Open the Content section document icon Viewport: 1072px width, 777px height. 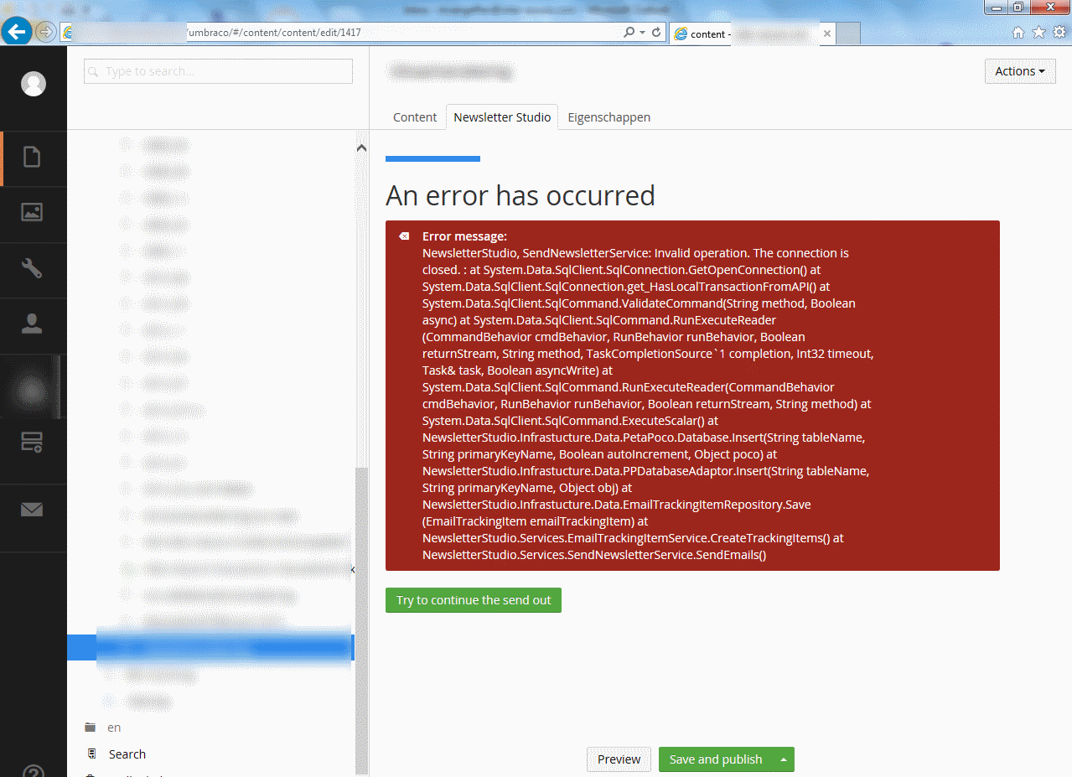click(x=32, y=158)
